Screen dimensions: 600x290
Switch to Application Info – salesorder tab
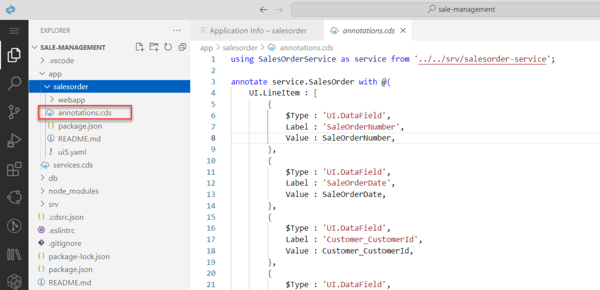click(x=257, y=30)
